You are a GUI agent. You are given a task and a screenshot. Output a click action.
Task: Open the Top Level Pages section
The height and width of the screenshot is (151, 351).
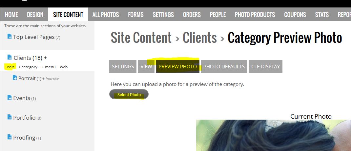click(x=34, y=37)
